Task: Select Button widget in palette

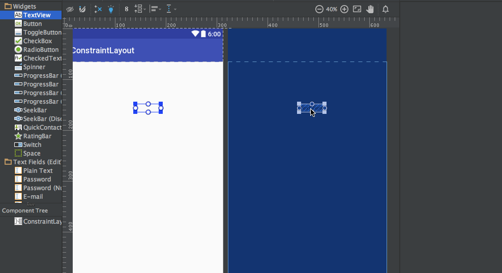Action: point(31,24)
